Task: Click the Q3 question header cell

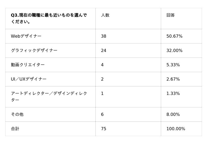Action: 49,18
